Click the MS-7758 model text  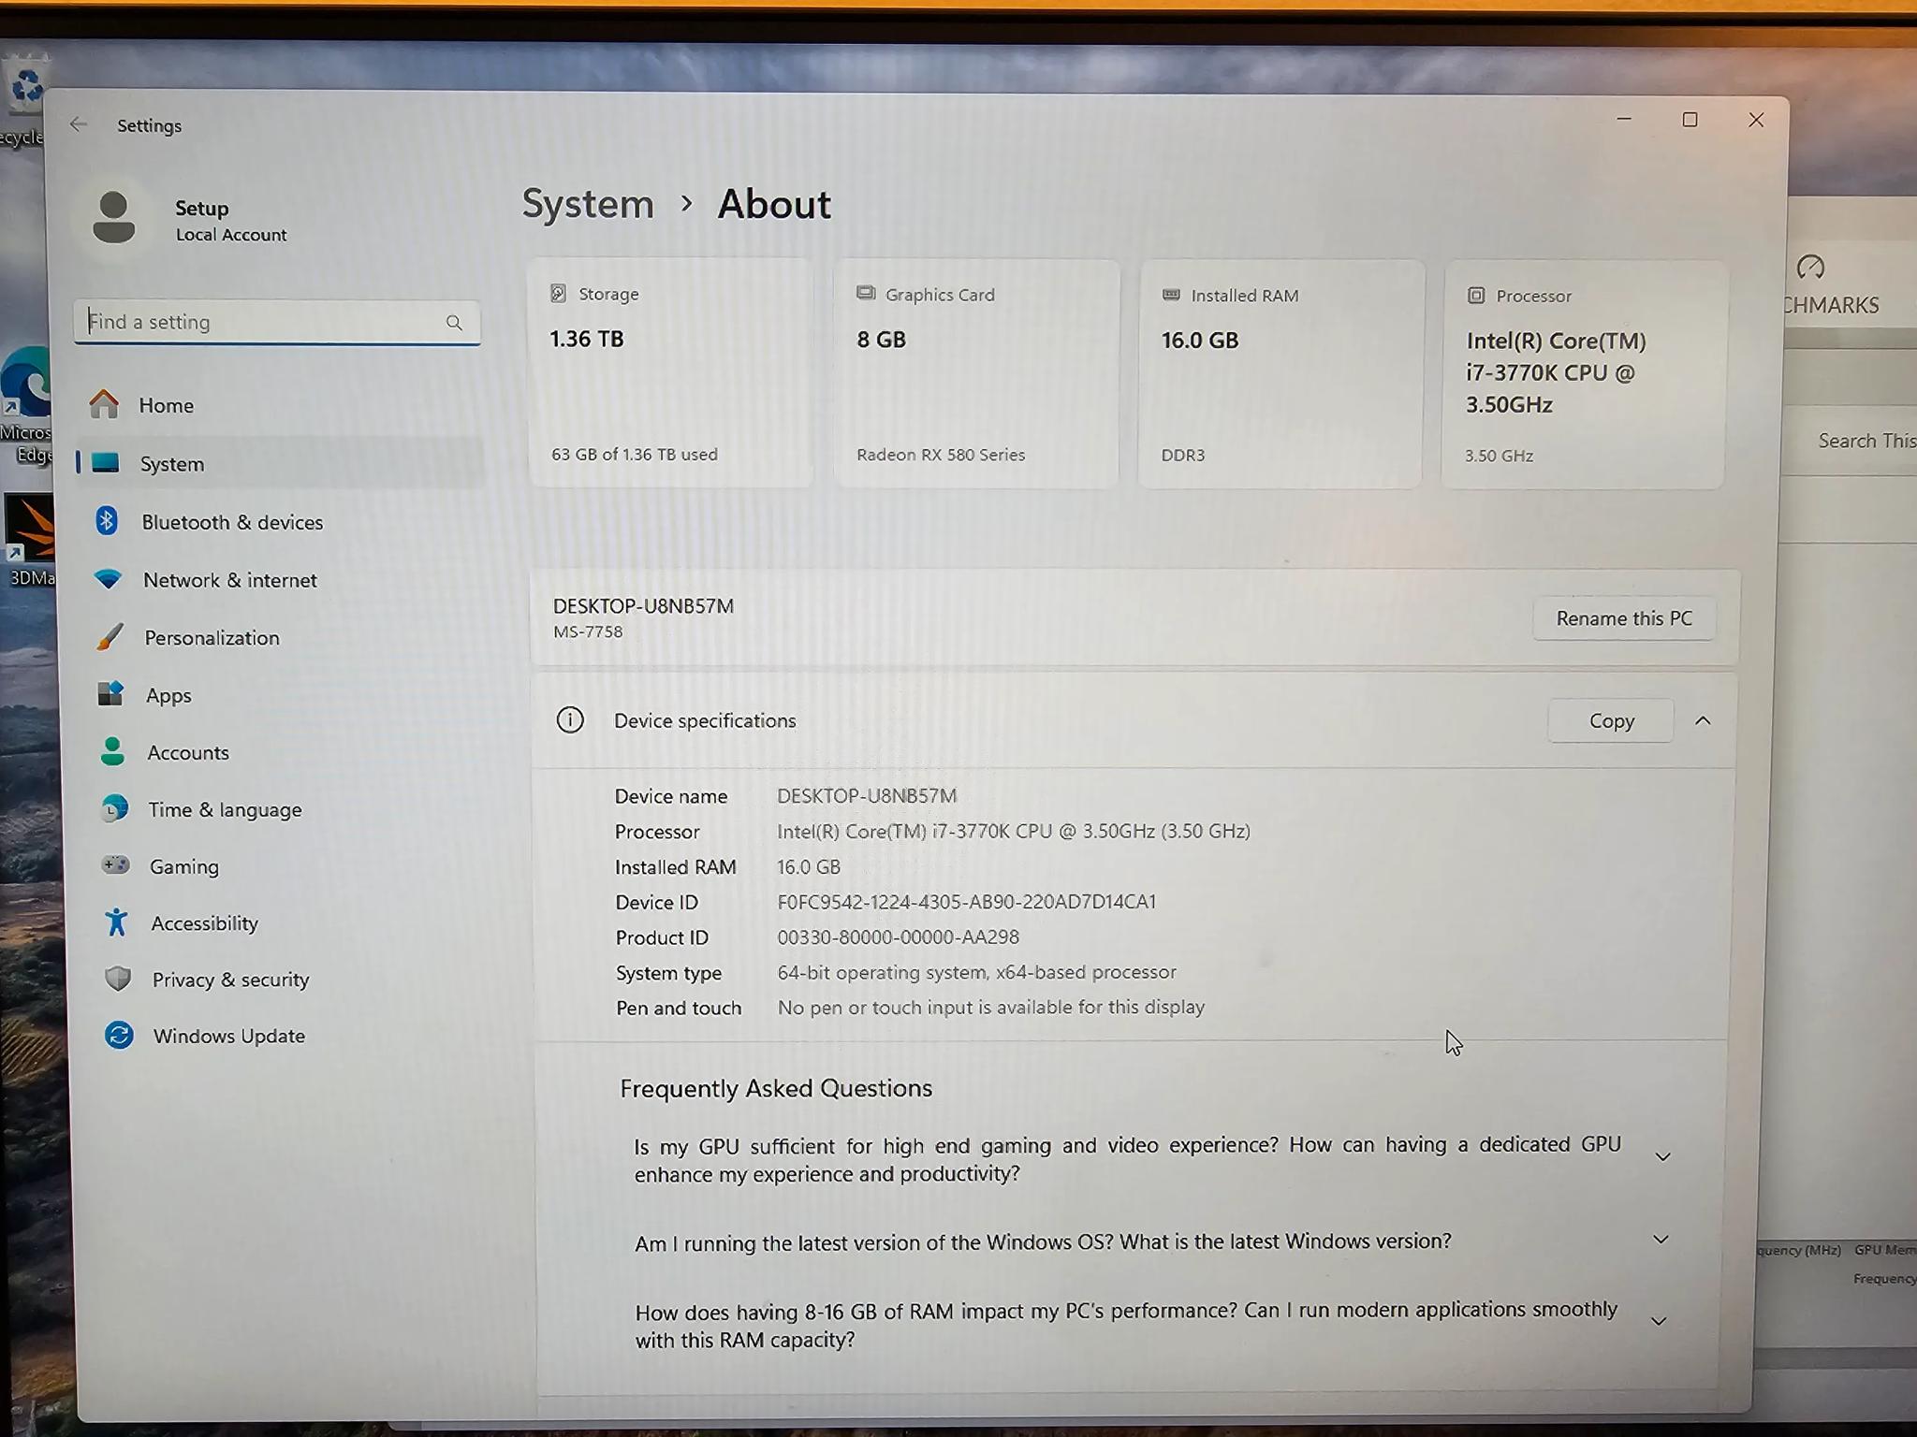588,631
